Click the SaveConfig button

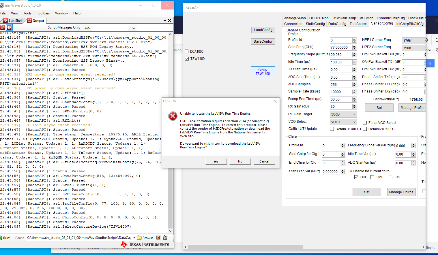263,41
